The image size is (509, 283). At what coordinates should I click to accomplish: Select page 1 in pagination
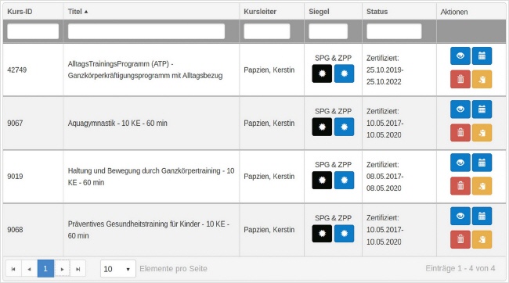[45, 269]
